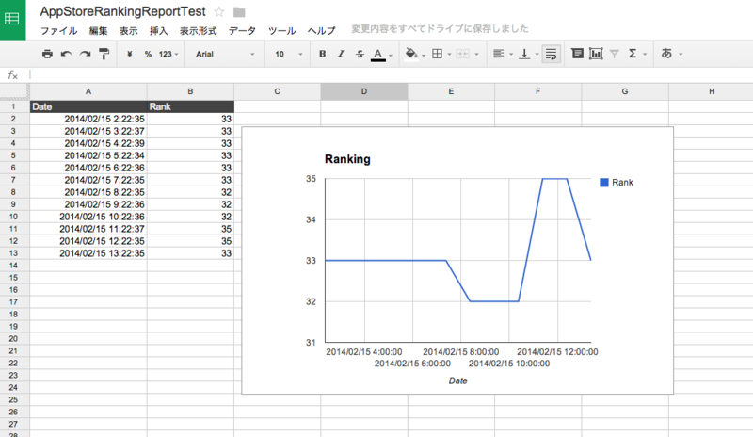Select column A header
Image resolution: width=753 pixels, height=437 pixels.
point(88,91)
